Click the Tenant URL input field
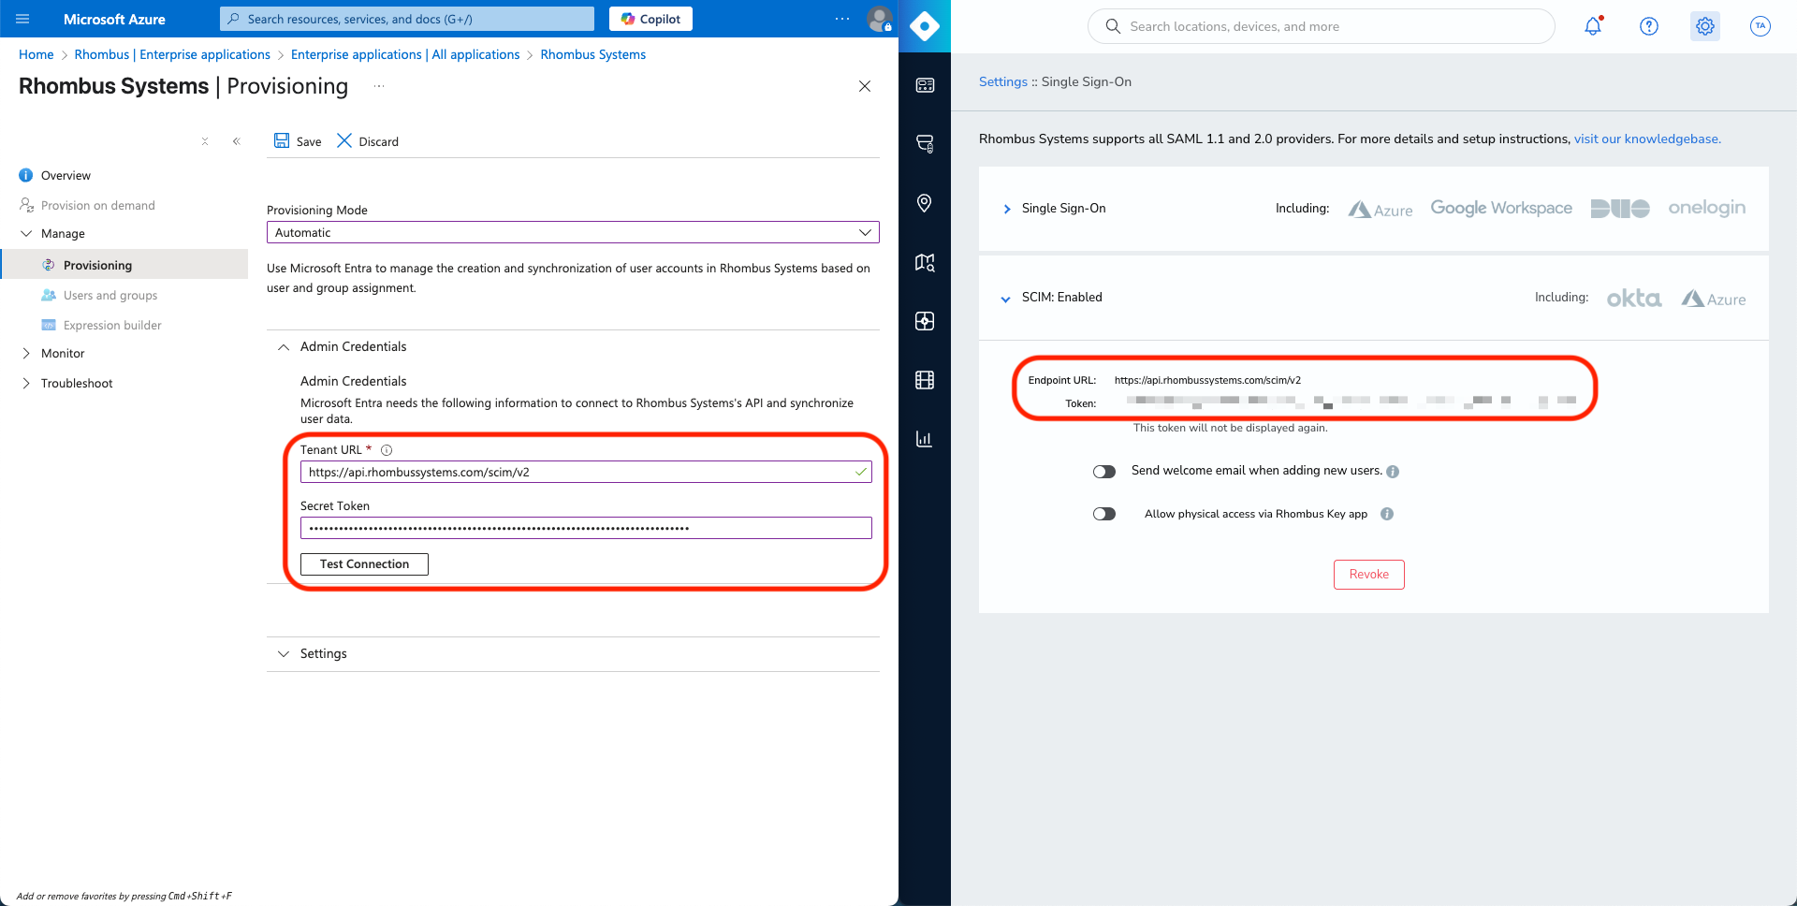The width and height of the screenshot is (1797, 906). [586, 472]
